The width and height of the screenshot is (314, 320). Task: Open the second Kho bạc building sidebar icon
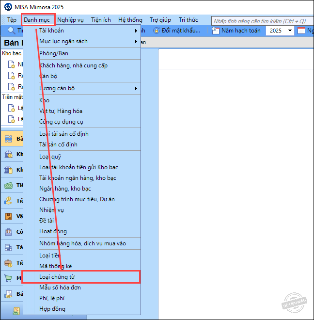(x=8, y=170)
